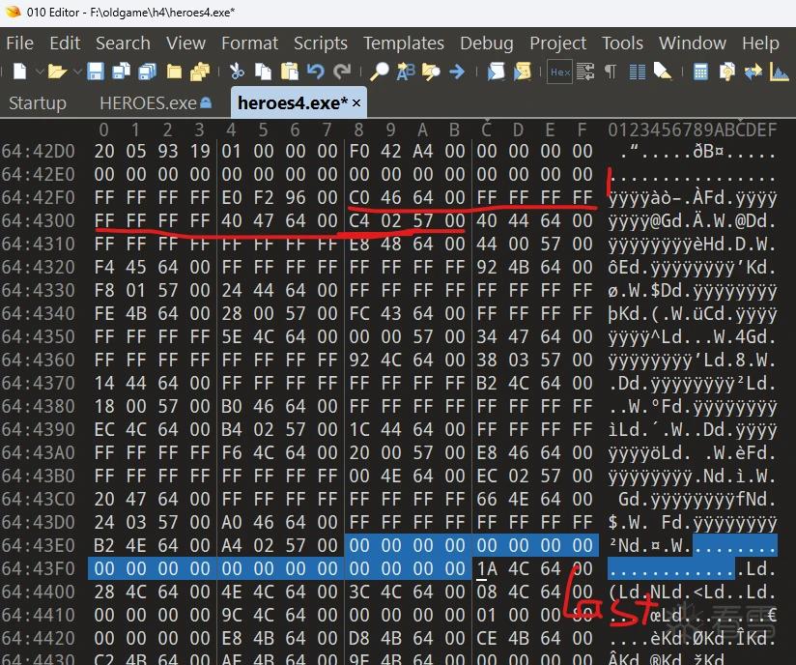Expand the dropdown arrow beside New file
This screenshot has height=665, width=796.
(x=39, y=72)
